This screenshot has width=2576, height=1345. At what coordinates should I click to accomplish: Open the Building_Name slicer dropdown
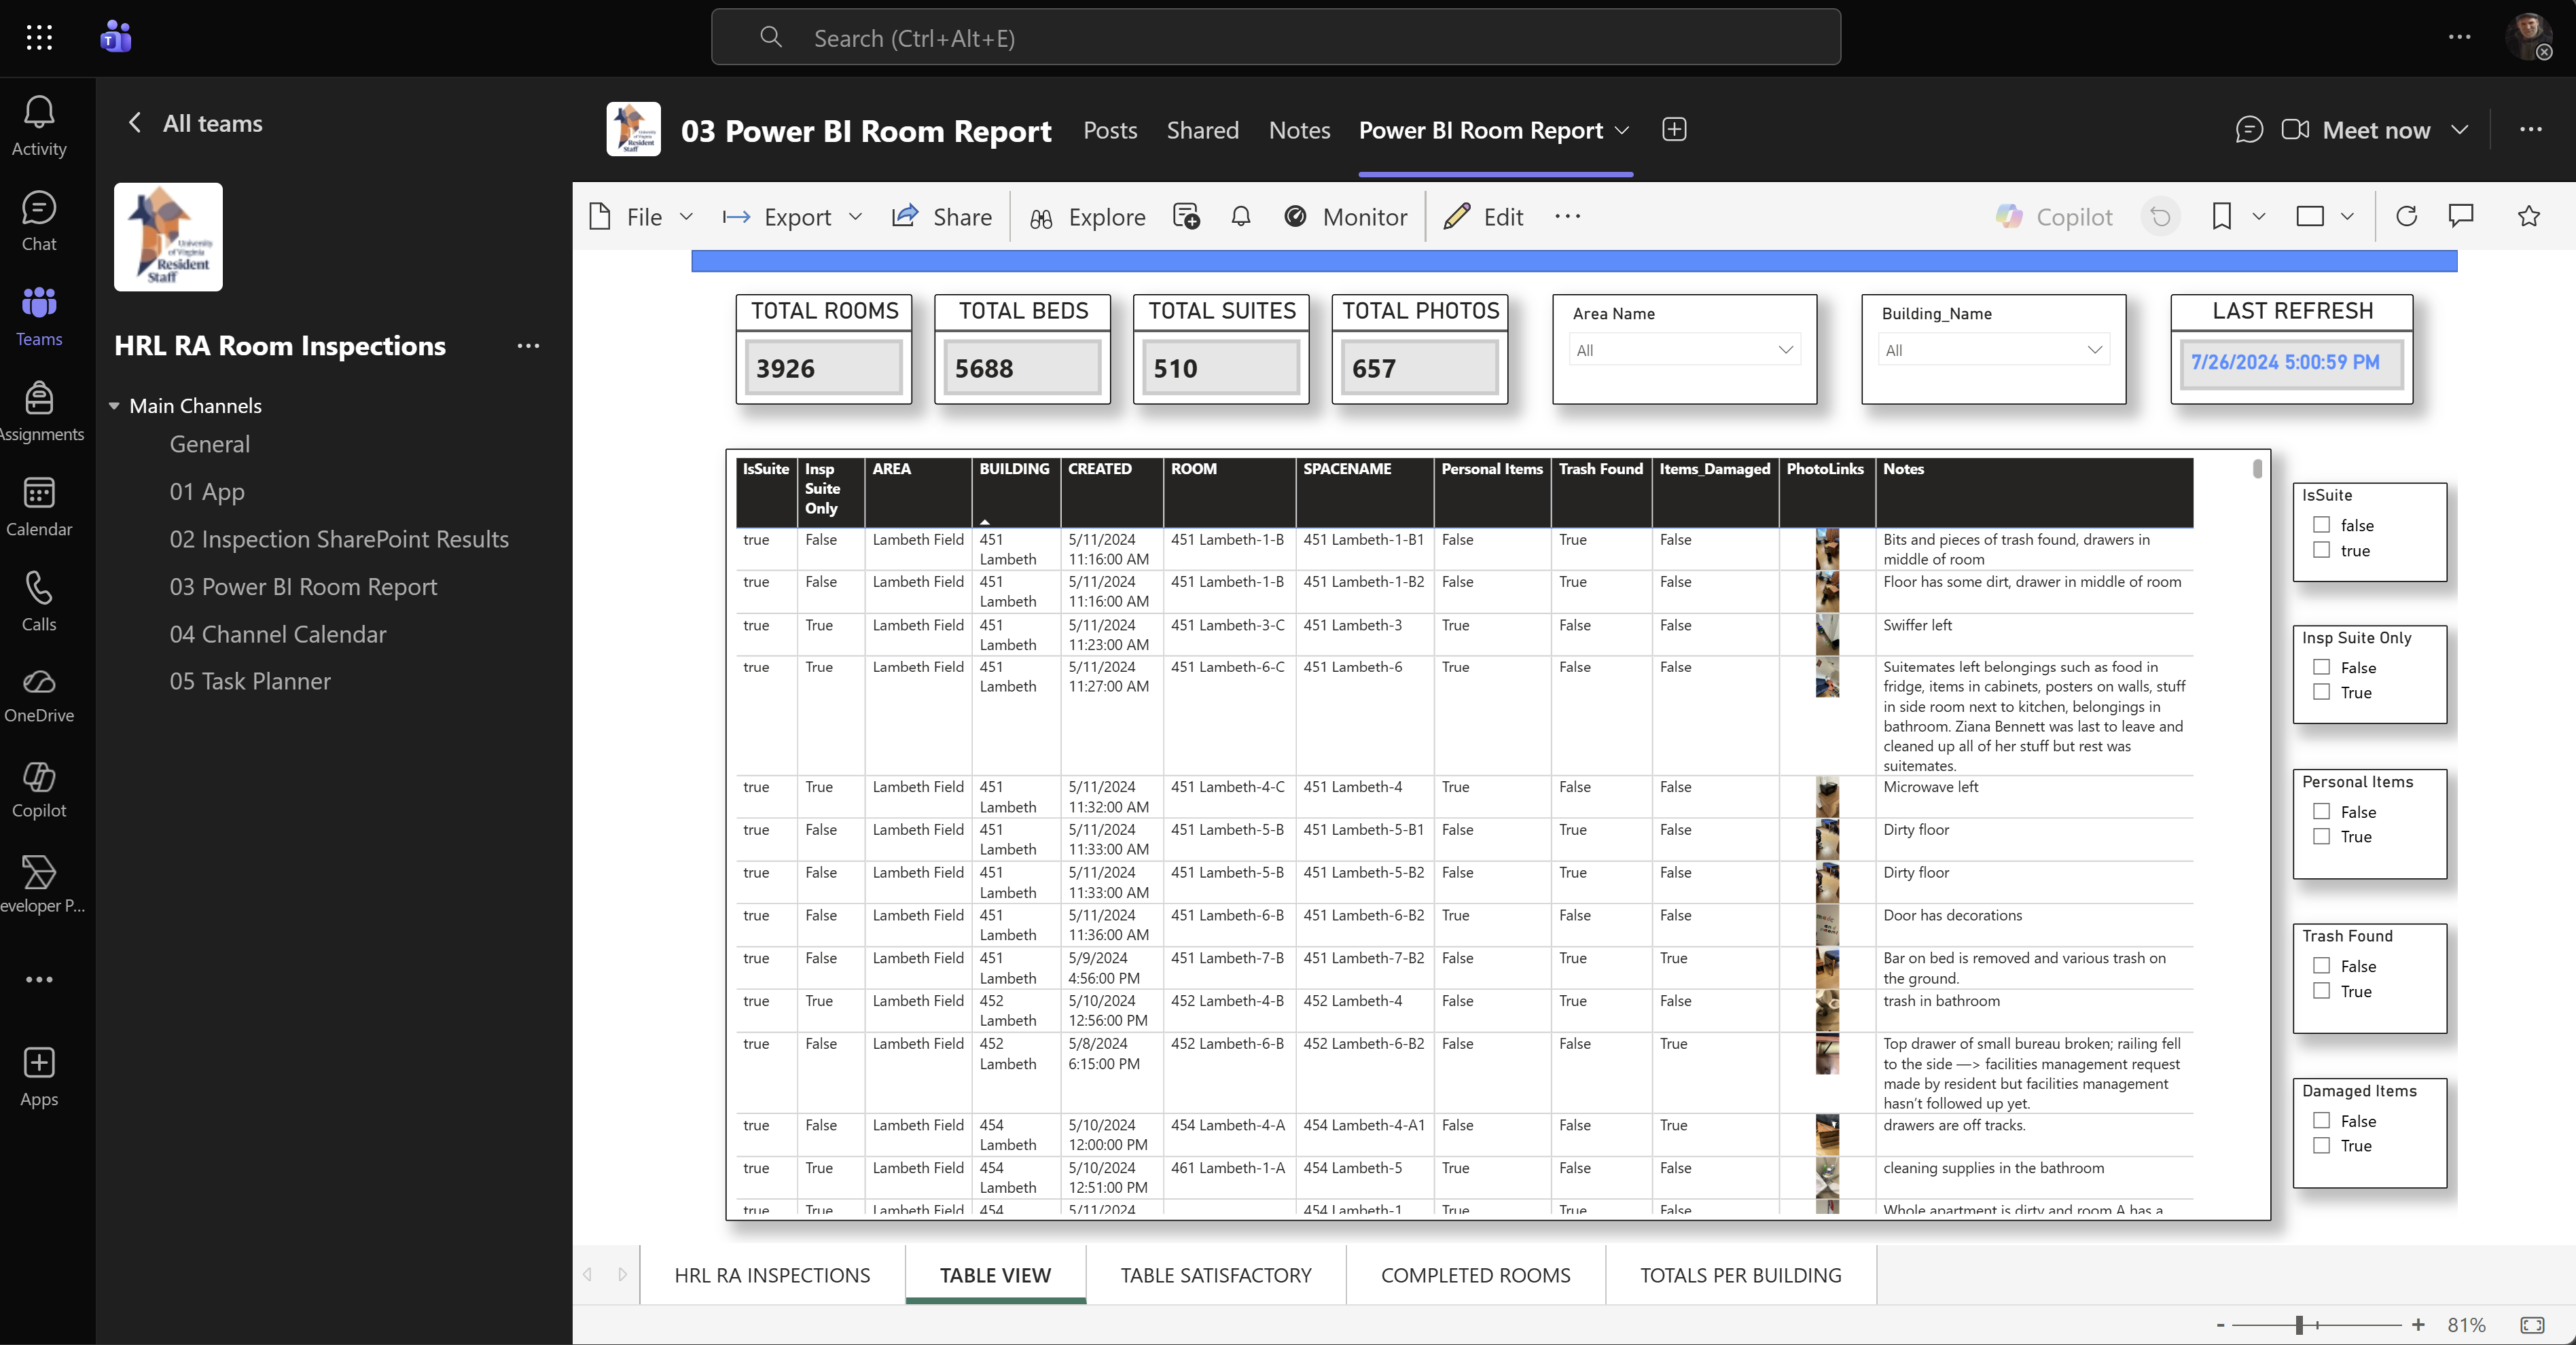coord(1994,350)
